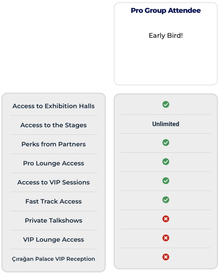Click the Unlimited stages access text
This screenshot has height=274, width=219.
(x=166, y=124)
